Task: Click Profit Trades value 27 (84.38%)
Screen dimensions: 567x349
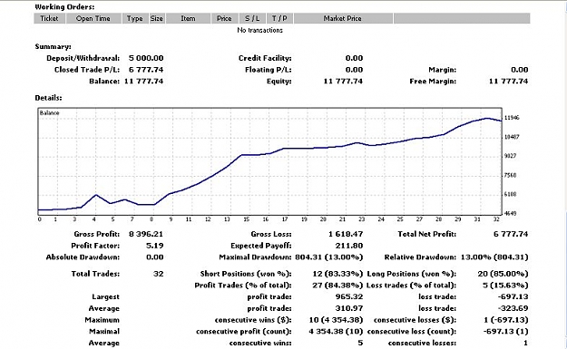Action: (337, 286)
